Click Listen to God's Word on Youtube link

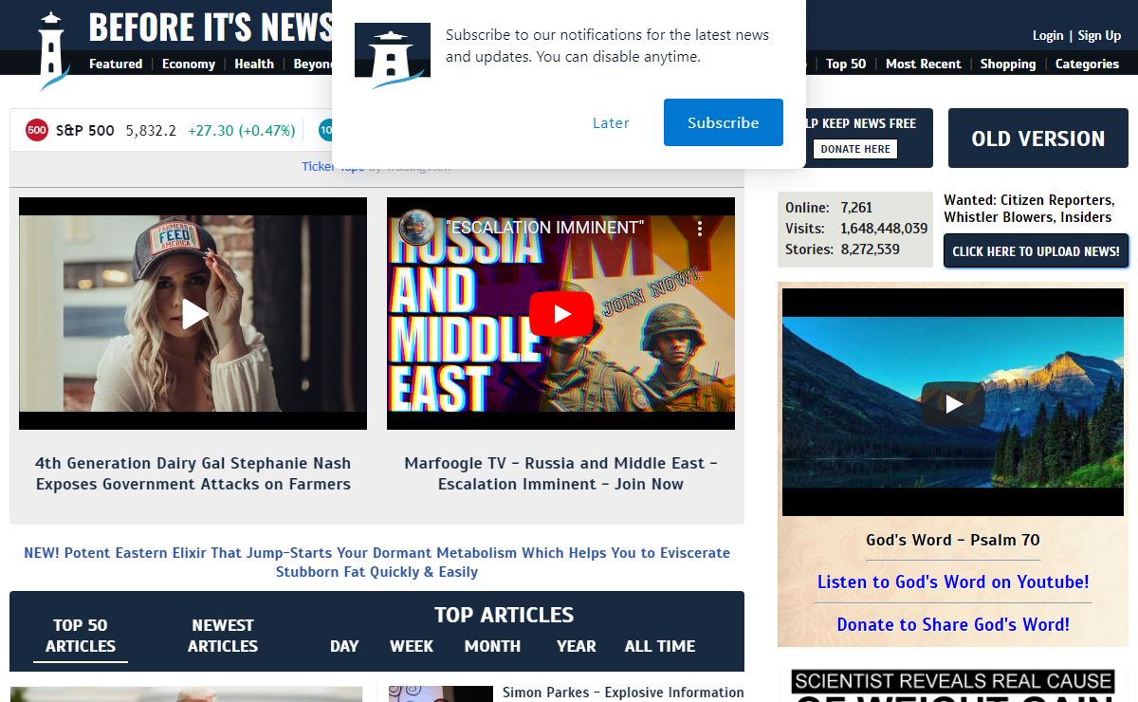coord(953,582)
